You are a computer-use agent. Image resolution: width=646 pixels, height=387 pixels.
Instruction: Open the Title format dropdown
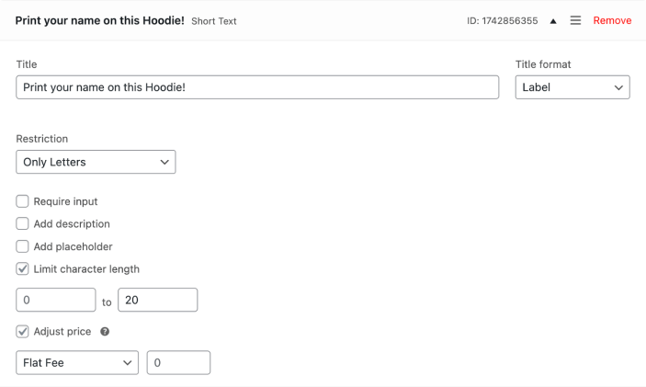(572, 87)
